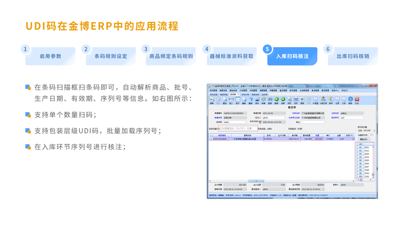The image size is (401, 225).
Task: Click the blue undo arrow toolbar icon
Action: pos(251,99)
